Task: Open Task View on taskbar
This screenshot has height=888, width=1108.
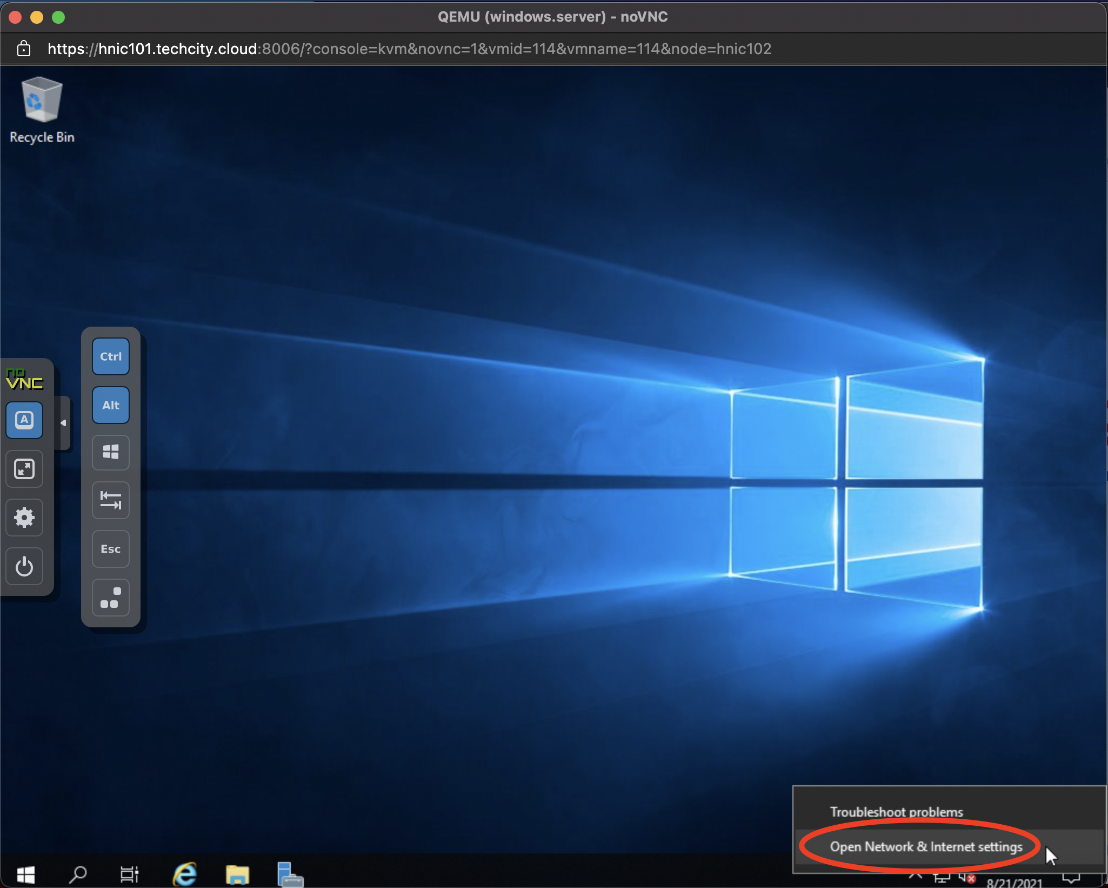Action: coord(129,874)
